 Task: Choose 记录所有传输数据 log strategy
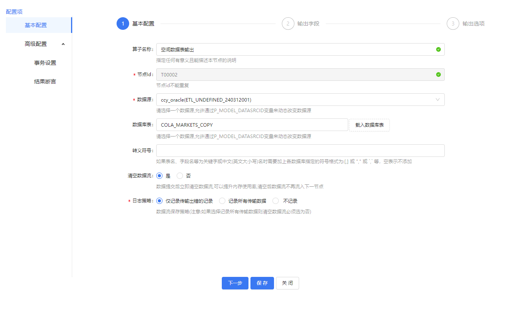(x=222, y=201)
